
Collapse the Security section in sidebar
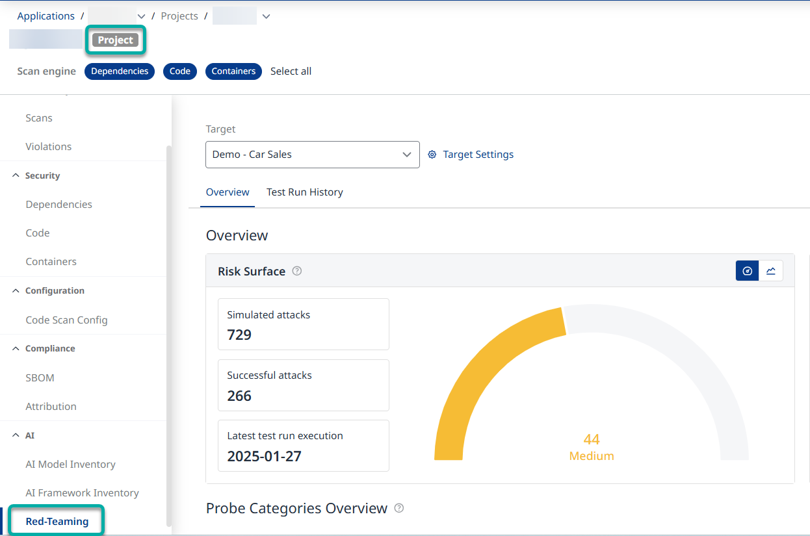point(16,175)
